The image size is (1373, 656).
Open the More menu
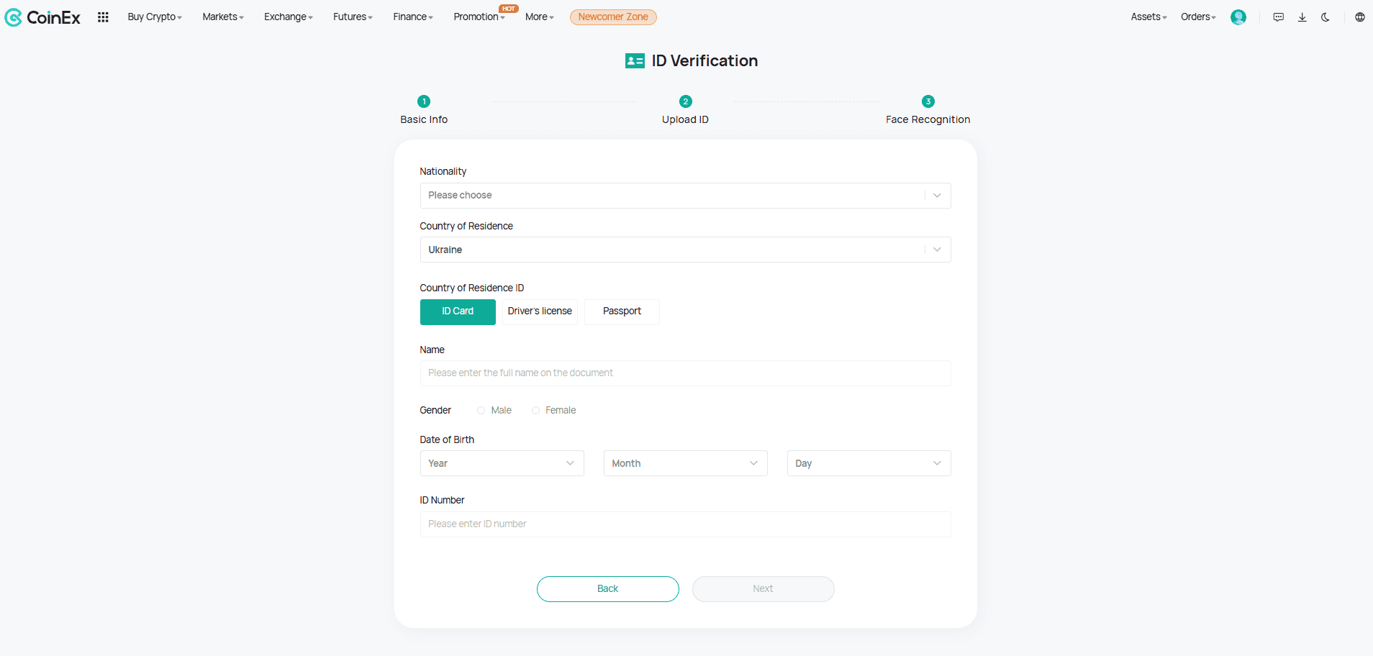(x=539, y=17)
